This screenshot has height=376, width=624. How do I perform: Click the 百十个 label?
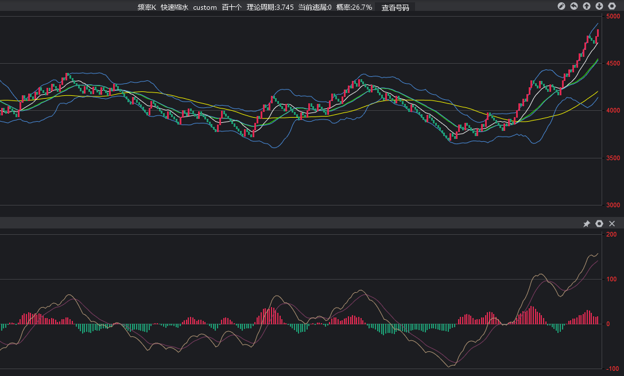pos(231,7)
